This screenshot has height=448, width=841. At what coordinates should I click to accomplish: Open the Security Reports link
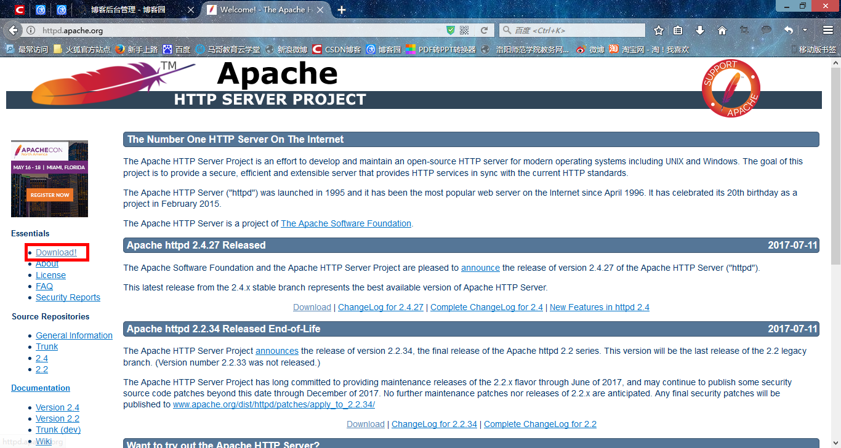68,297
